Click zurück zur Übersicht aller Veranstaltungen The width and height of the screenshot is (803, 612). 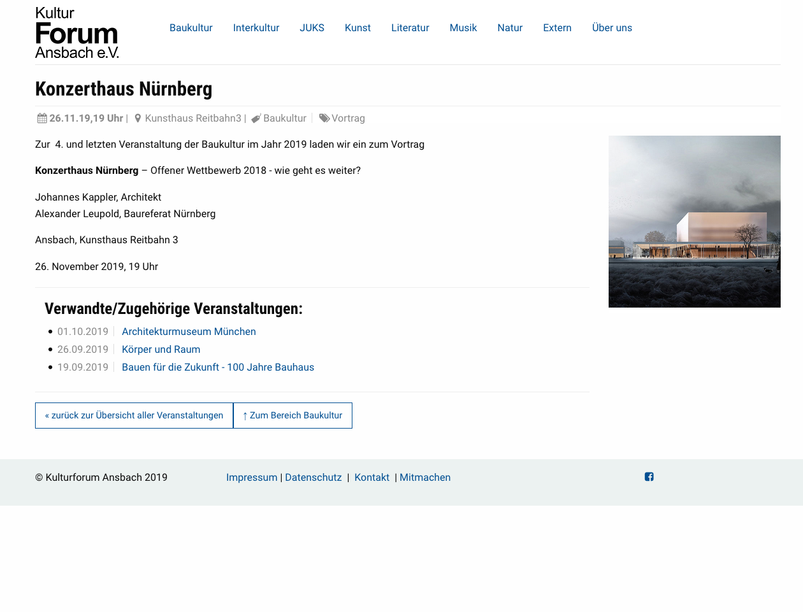[134, 415]
